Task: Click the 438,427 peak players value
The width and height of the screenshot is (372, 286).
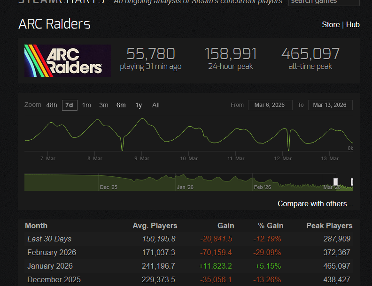Action: [x=337, y=279]
